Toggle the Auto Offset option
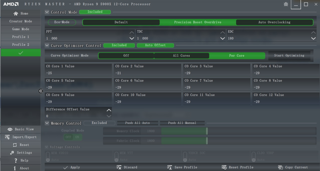 pos(155,45)
